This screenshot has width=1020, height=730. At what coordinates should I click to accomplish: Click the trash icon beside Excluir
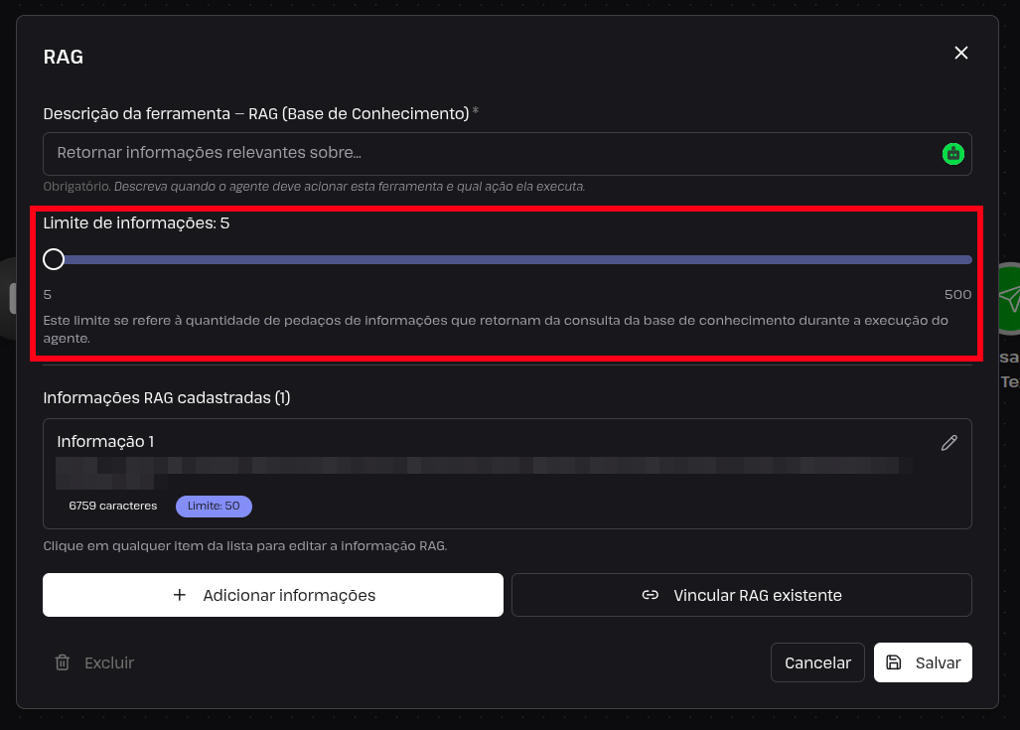[x=63, y=662]
